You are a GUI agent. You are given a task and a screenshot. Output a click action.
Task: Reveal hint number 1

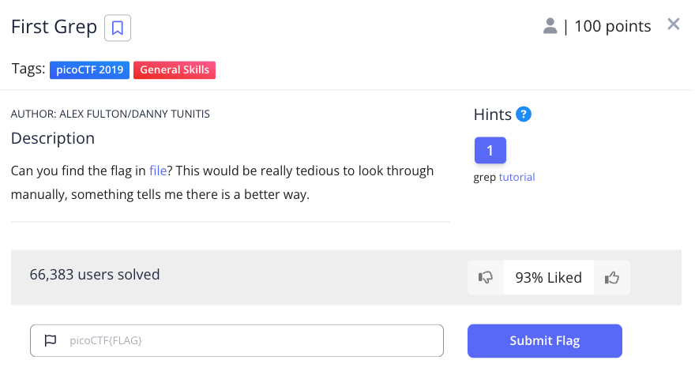pos(490,150)
